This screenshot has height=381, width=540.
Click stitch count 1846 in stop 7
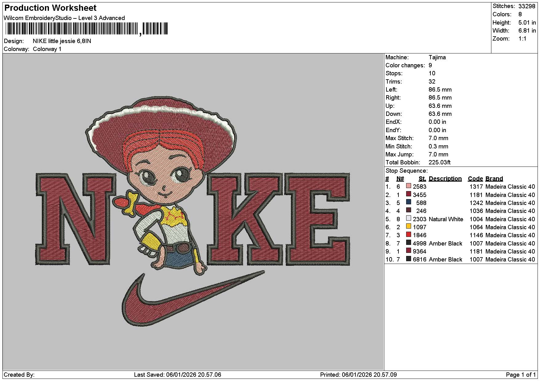tap(420, 235)
